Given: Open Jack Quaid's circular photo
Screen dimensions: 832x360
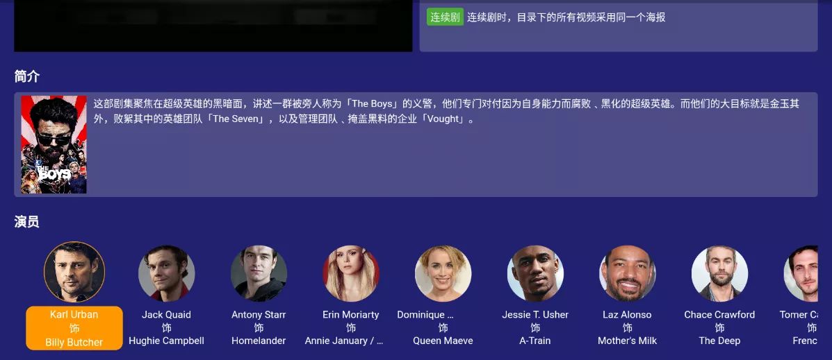Looking at the screenshot, I should pyautogui.click(x=167, y=274).
